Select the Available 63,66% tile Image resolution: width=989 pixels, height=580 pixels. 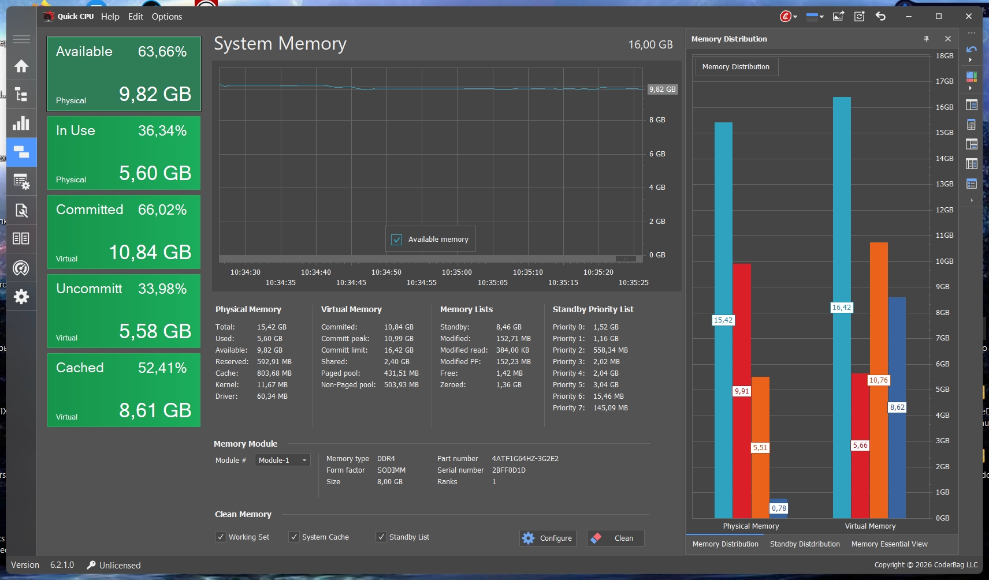click(124, 74)
